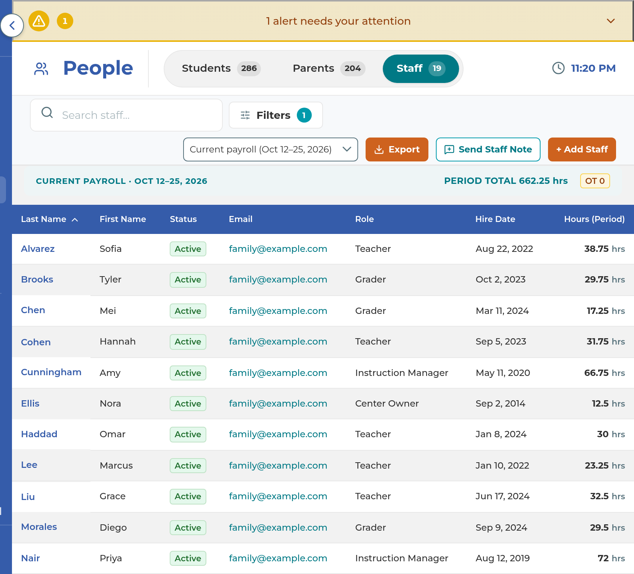
Task: Click the PERIOD TOTAL 662.25 hrs text
Action: [x=506, y=181]
